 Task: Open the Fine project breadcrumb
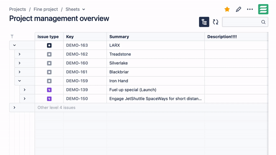[46, 9]
